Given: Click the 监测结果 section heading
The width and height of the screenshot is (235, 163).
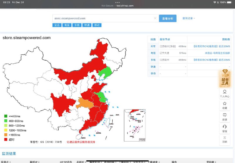Looking at the screenshot, I should [x=9, y=154].
